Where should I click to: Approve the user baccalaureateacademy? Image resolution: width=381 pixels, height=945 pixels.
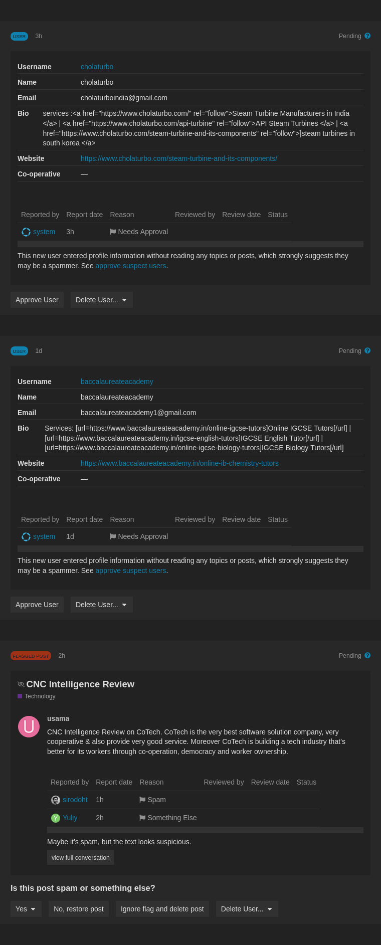[37, 605]
